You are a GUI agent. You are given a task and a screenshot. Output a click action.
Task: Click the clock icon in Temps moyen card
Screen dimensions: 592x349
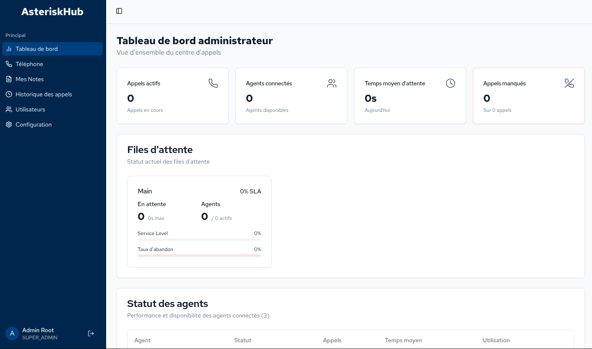tap(451, 83)
